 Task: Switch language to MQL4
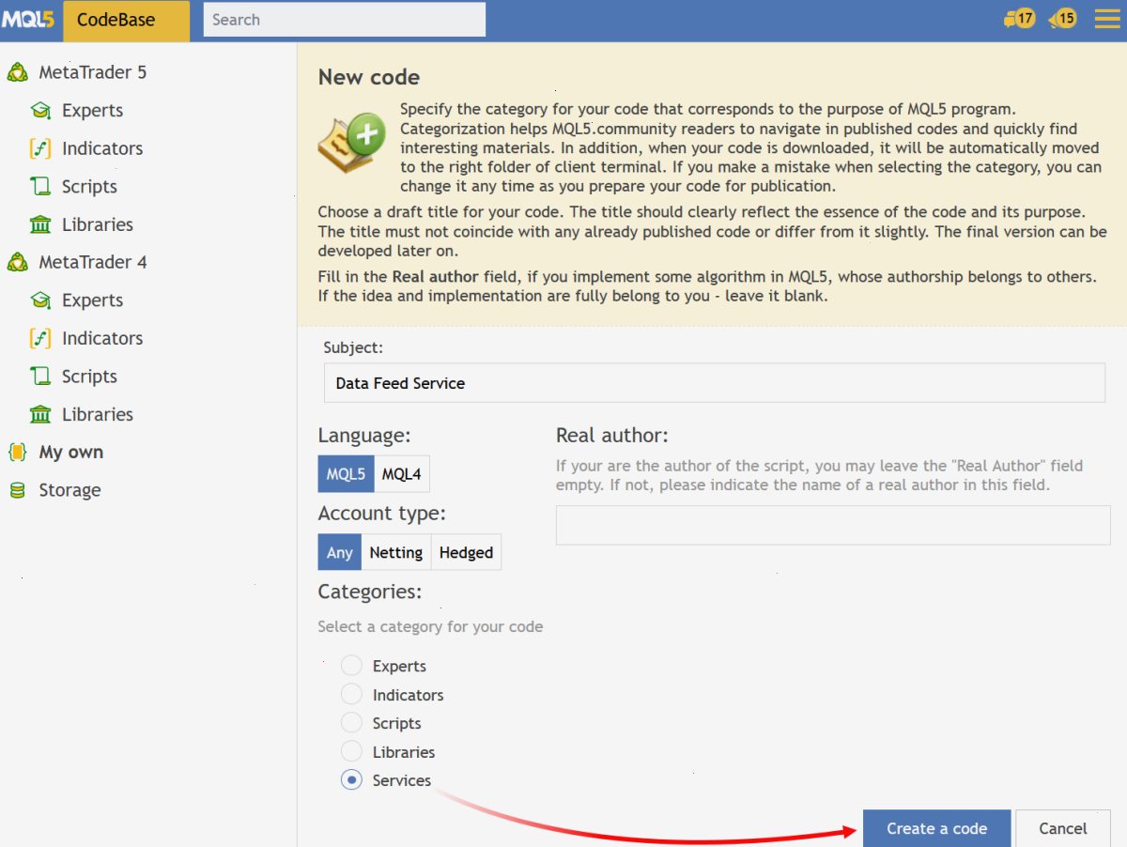(x=402, y=474)
